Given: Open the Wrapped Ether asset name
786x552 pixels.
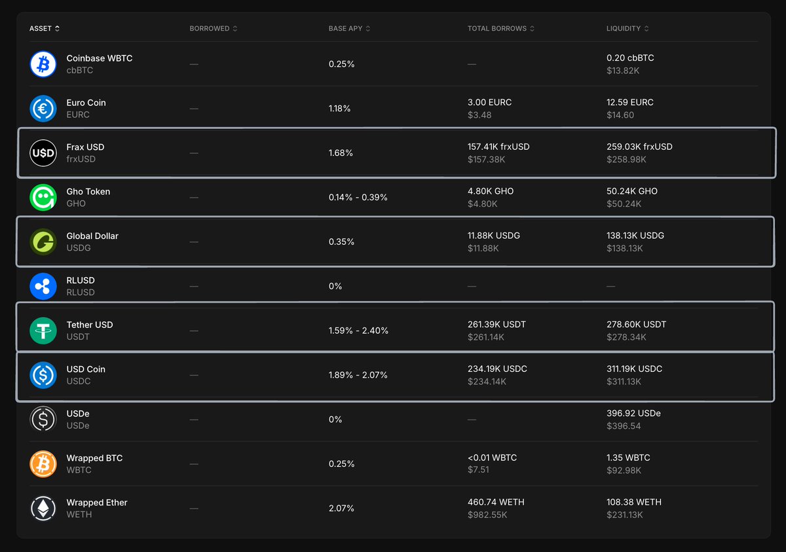Looking at the screenshot, I should click(x=97, y=502).
